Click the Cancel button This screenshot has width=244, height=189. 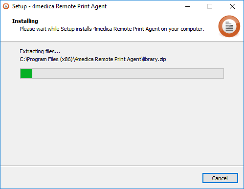(x=220, y=178)
